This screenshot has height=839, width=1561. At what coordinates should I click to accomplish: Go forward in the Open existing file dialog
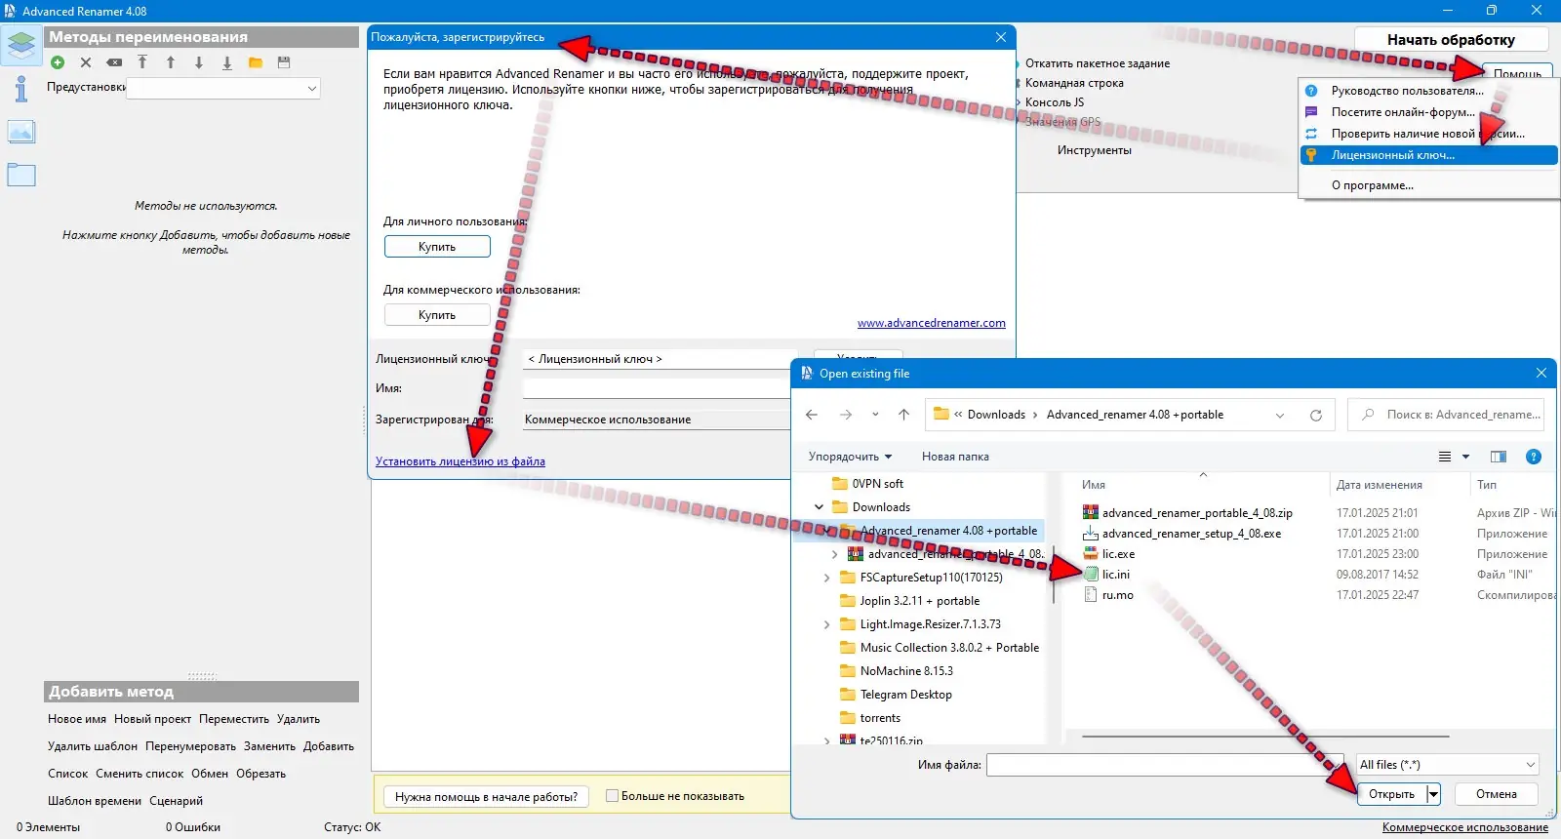(846, 415)
